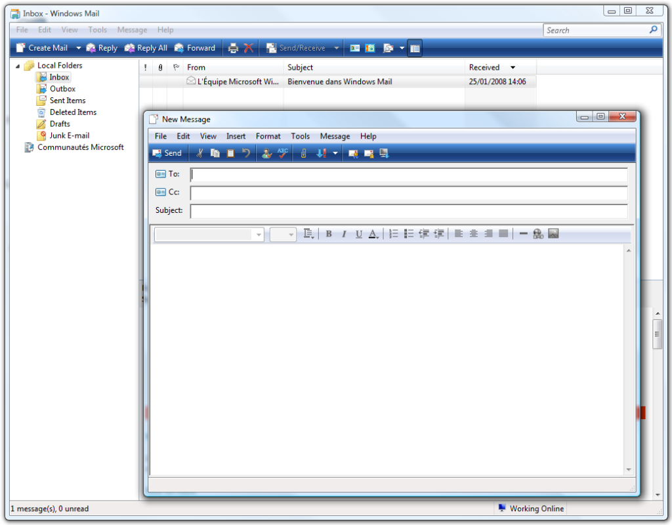Click the Received column sort arrow
Image resolution: width=672 pixels, height=525 pixels.
point(513,68)
